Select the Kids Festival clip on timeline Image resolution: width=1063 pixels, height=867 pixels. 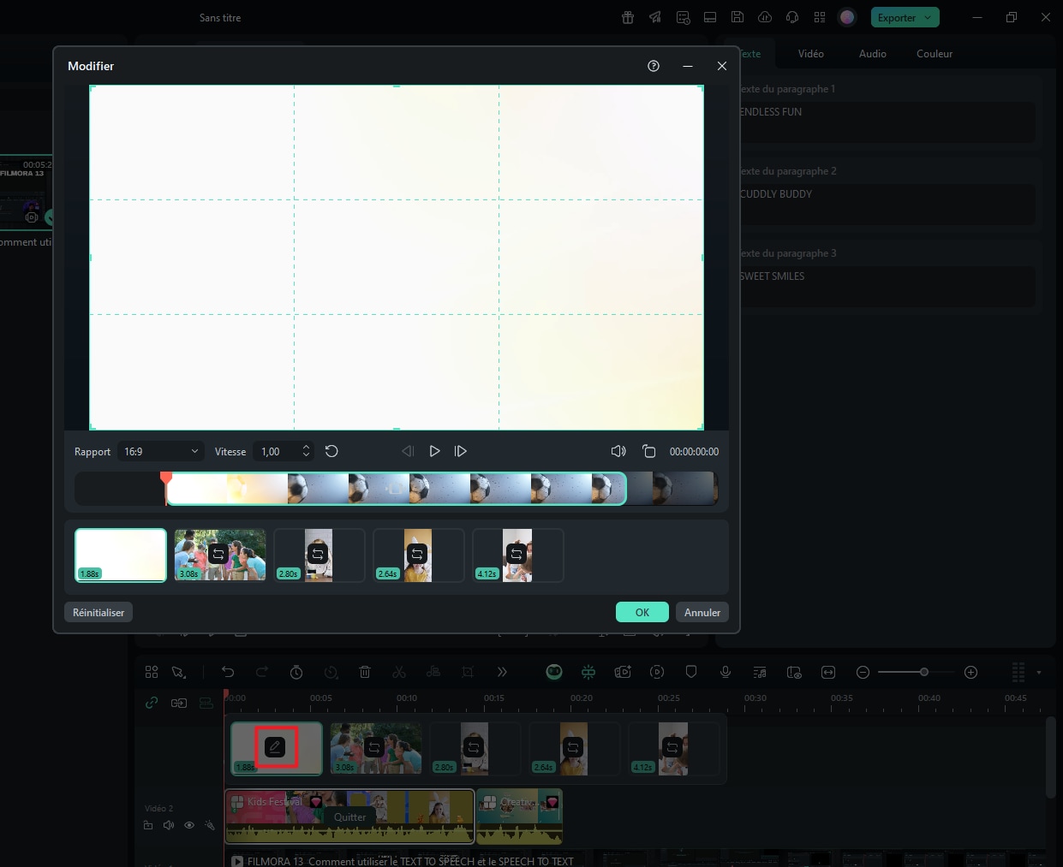(x=349, y=816)
